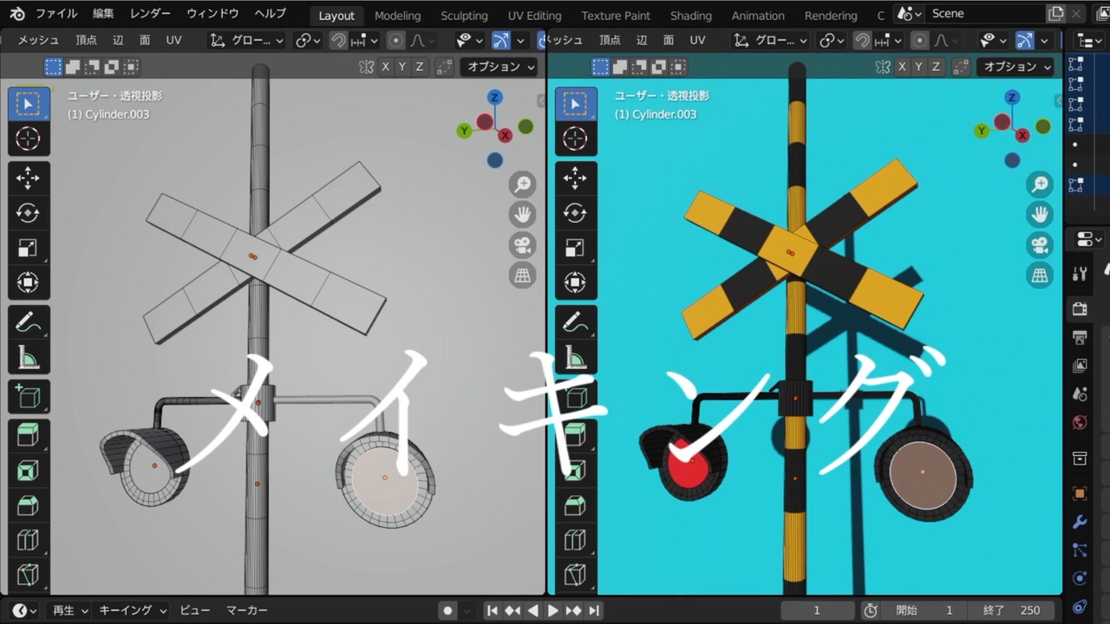Select the Loop Cut tool in left viewport
Viewport: 1110px width, 624px height.
point(28,540)
